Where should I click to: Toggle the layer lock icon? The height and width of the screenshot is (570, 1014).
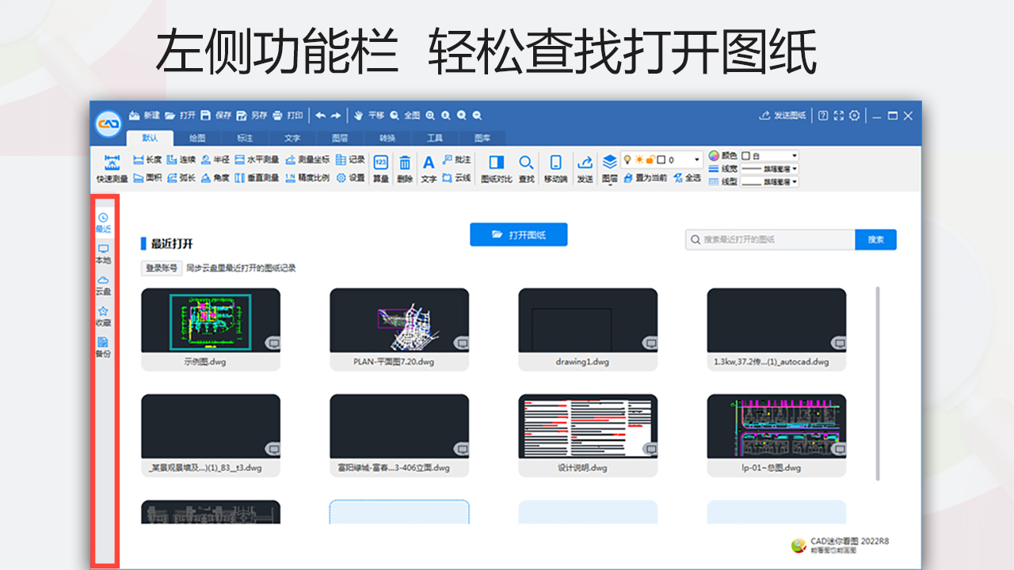pyautogui.click(x=650, y=160)
